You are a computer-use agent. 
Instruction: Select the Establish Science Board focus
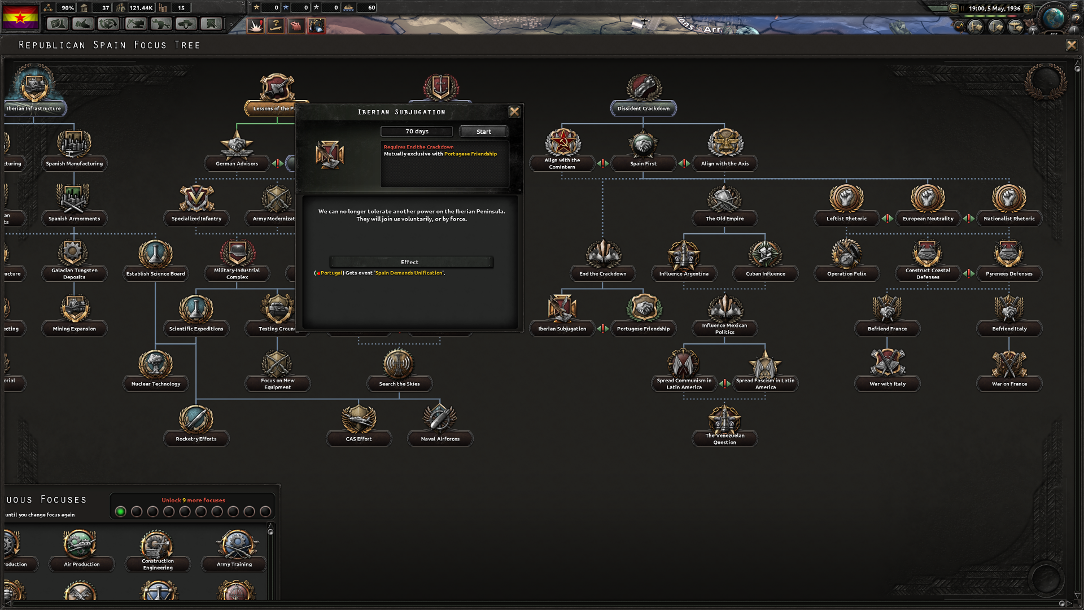[156, 260]
